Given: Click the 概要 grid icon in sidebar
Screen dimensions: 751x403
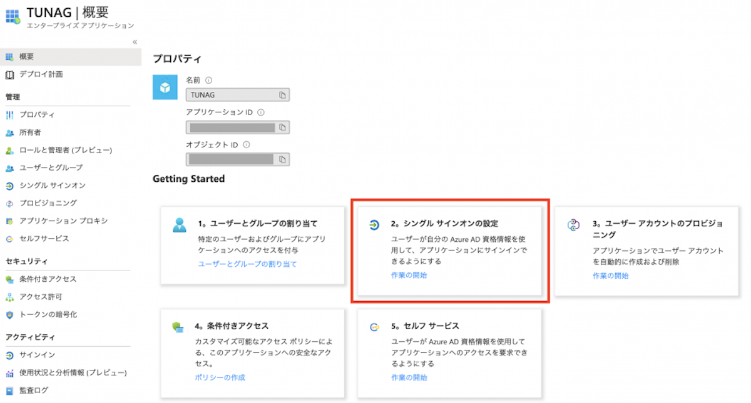Looking at the screenshot, I should 9,57.
